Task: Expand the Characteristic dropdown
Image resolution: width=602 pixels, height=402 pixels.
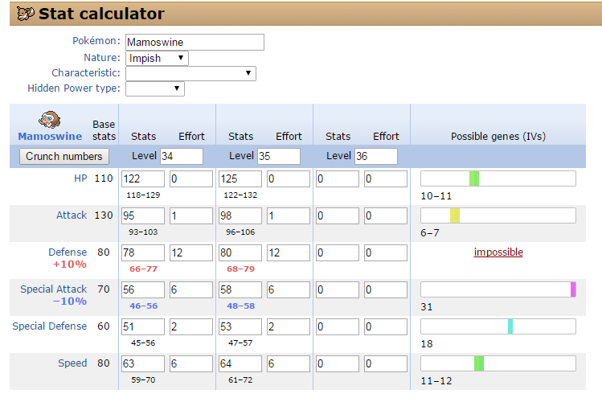Action: (190, 73)
